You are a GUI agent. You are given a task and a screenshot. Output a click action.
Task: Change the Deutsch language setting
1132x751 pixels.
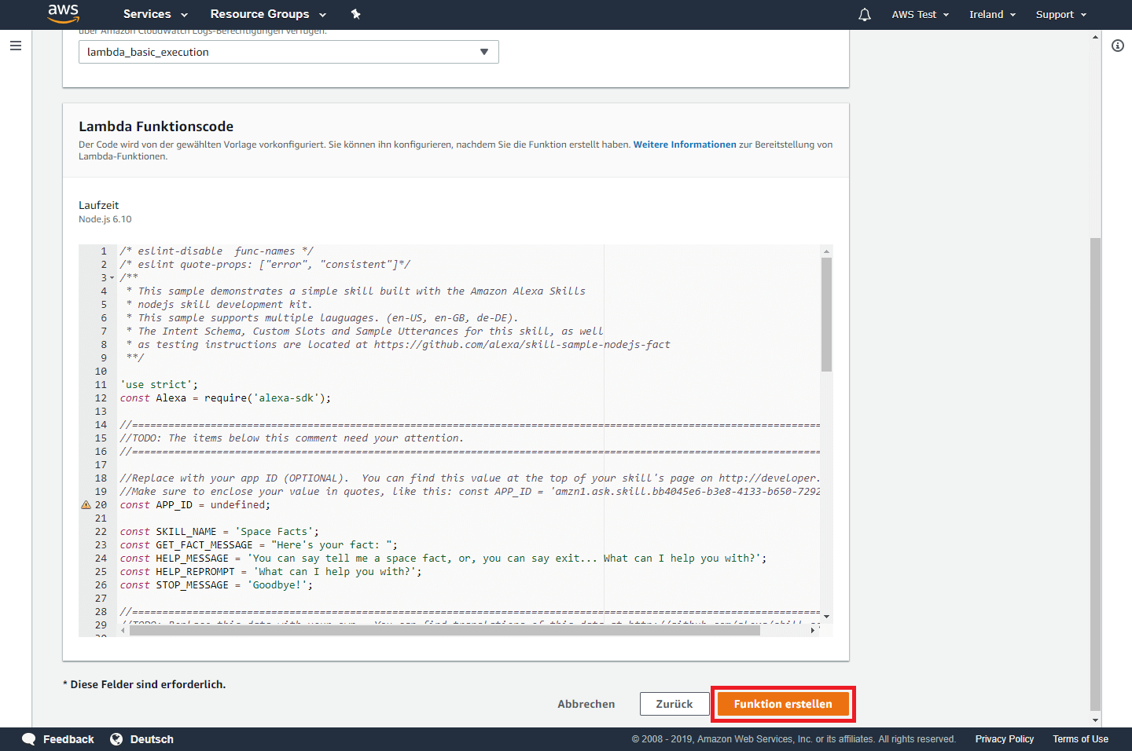coord(152,739)
